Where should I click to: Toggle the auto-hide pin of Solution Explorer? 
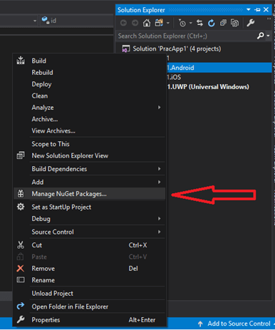(257, 10)
